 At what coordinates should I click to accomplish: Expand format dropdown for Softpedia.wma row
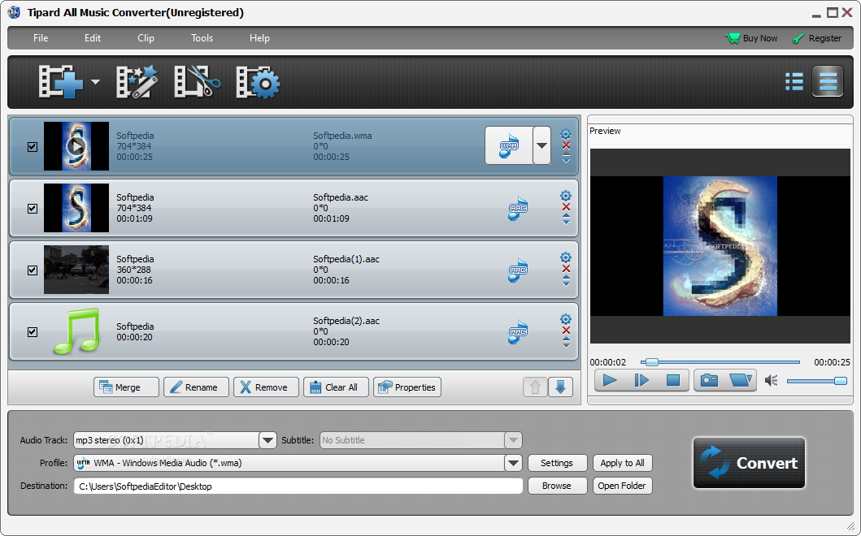point(542,145)
